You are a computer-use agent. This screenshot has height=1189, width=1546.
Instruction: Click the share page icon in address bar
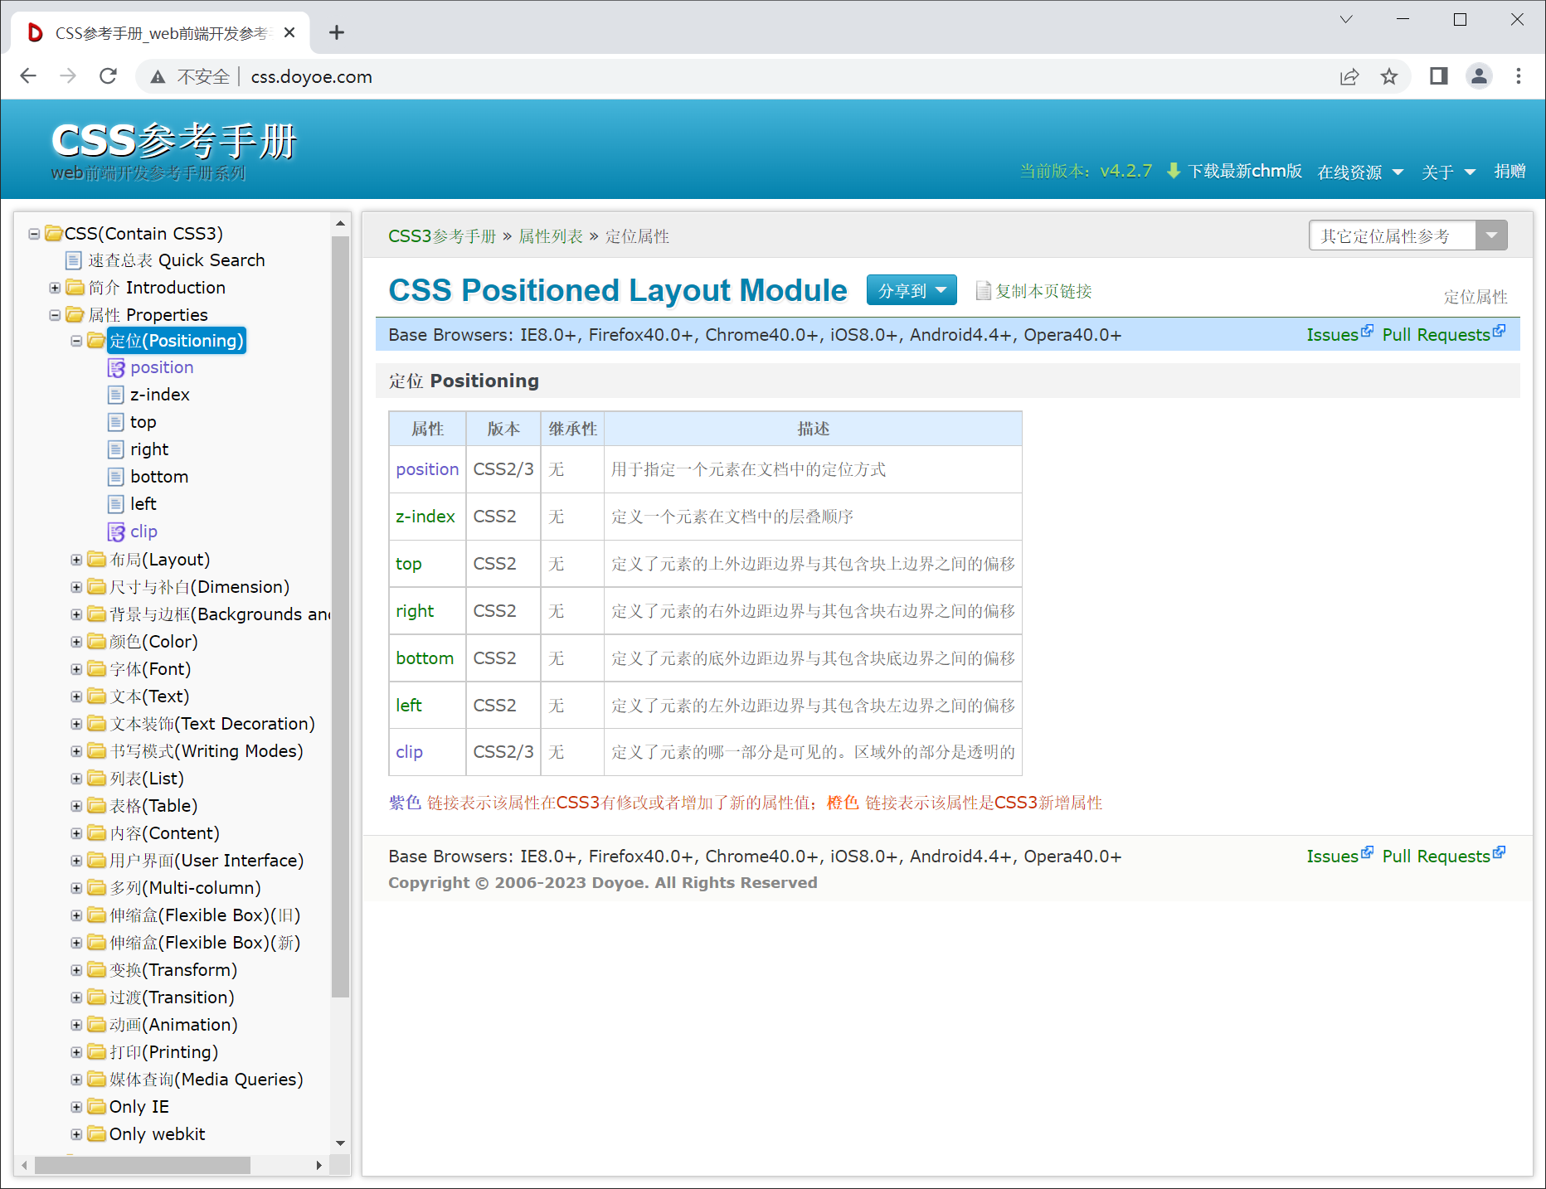click(x=1349, y=76)
